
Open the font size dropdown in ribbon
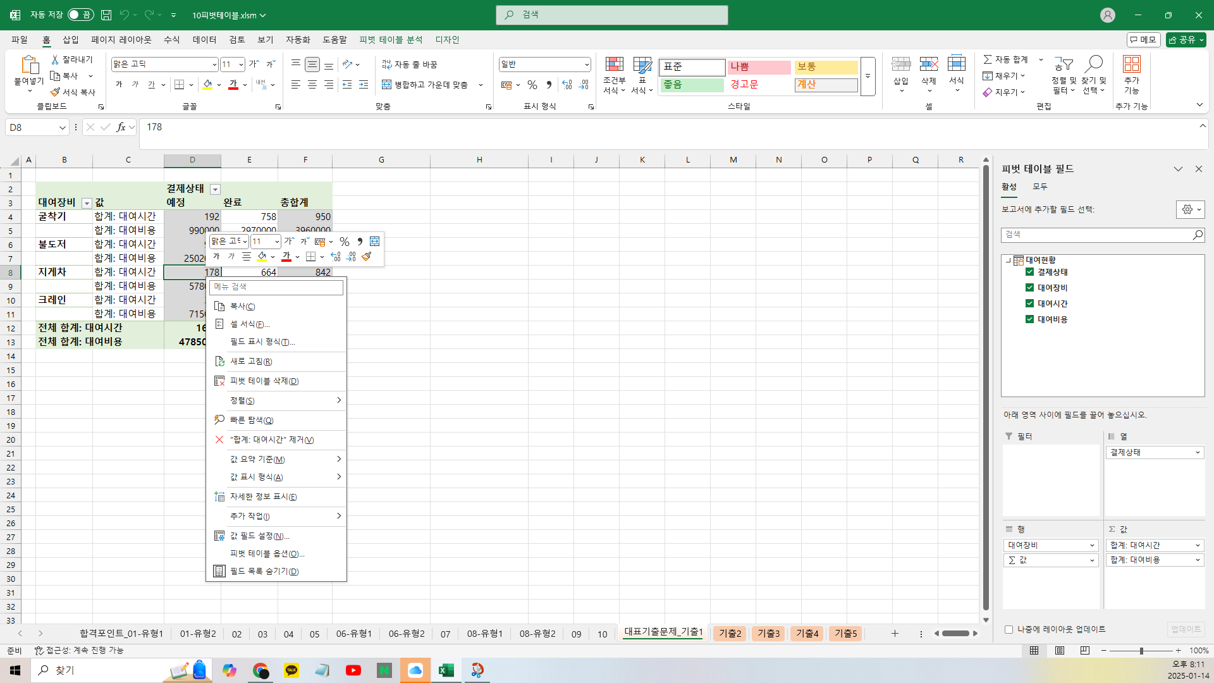[x=241, y=65]
